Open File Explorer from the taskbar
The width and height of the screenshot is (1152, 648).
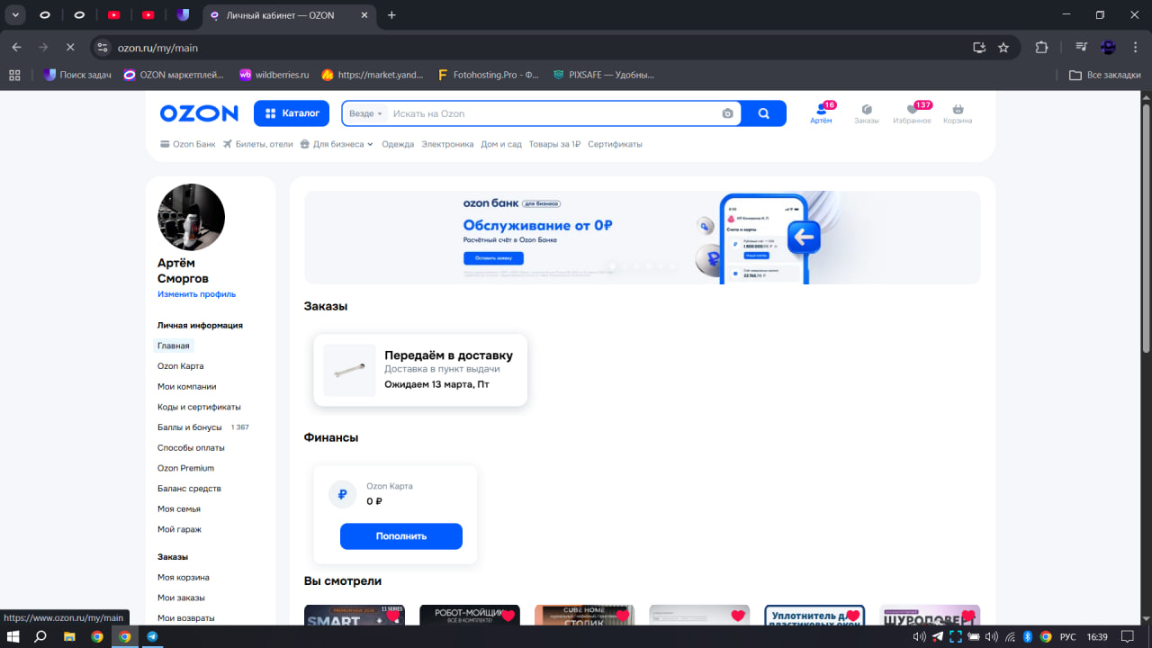(x=68, y=636)
